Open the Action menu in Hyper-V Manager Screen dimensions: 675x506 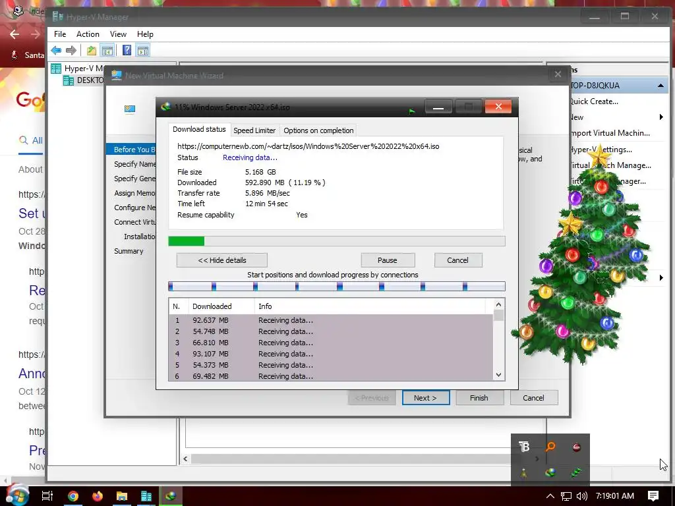[x=88, y=34]
